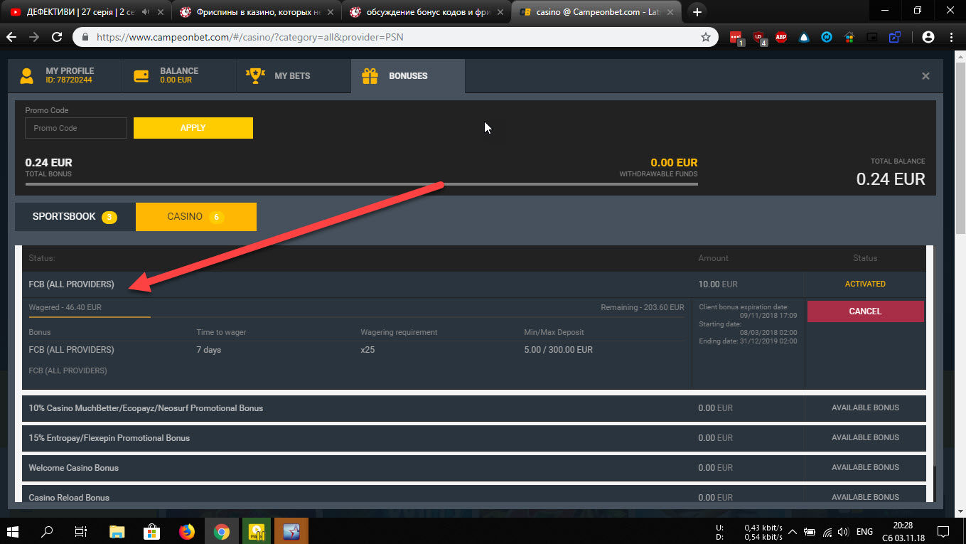The height and width of the screenshot is (544, 966).
Task: Close the Фриспины в казино tab
Action: click(x=330, y=12)
